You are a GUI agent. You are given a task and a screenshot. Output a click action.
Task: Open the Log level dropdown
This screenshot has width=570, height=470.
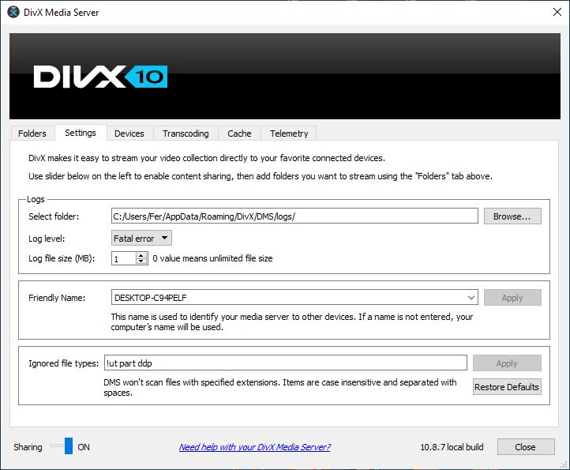[x=141, y=239]
